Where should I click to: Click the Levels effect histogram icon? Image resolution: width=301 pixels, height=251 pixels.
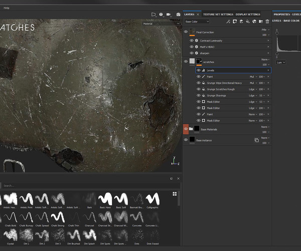(x=204, y=70)
